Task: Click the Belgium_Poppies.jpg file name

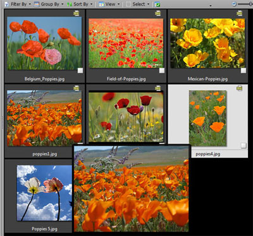Action: (x=44, y=79)
